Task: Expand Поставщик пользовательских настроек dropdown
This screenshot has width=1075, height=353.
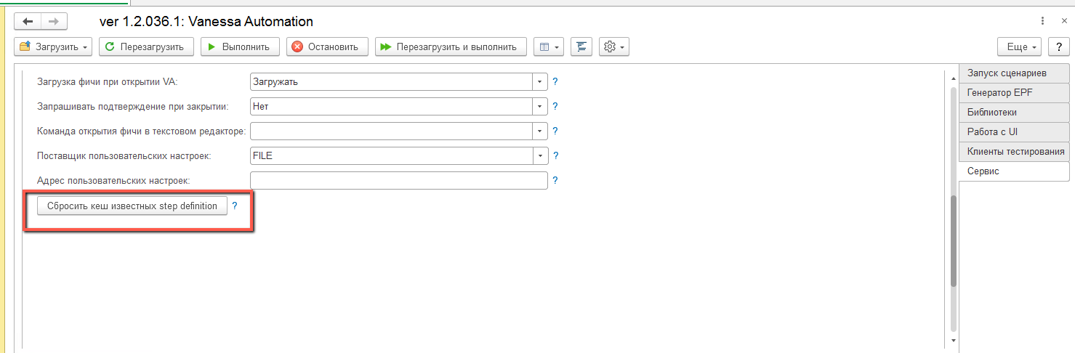Action: point(539,155)
